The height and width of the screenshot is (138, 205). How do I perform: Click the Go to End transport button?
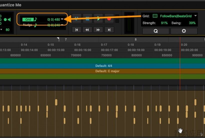109,30
